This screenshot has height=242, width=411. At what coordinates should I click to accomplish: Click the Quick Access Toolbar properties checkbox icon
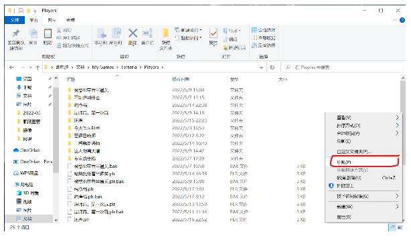[21, 11]
